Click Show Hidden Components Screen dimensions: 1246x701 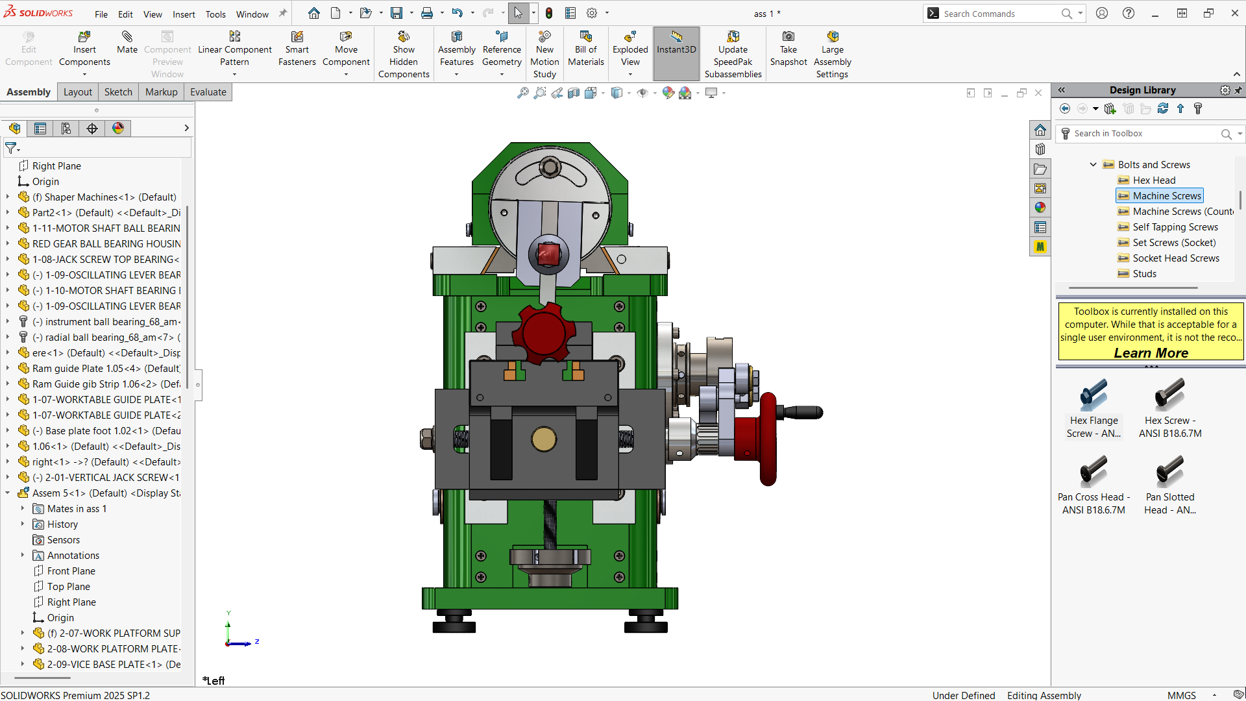[404, 55]
